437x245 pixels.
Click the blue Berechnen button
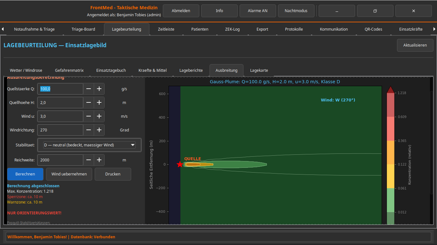pyautogui.click(x=25, y=174)
